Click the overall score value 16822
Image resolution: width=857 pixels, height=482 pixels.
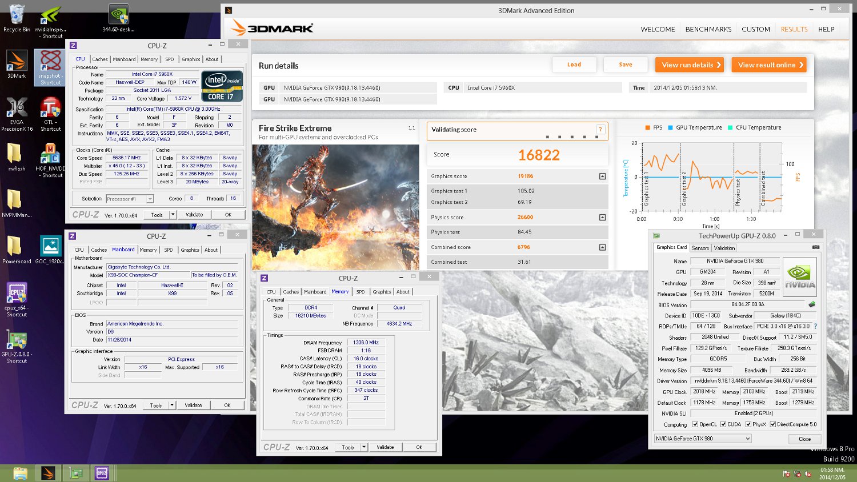539,155
